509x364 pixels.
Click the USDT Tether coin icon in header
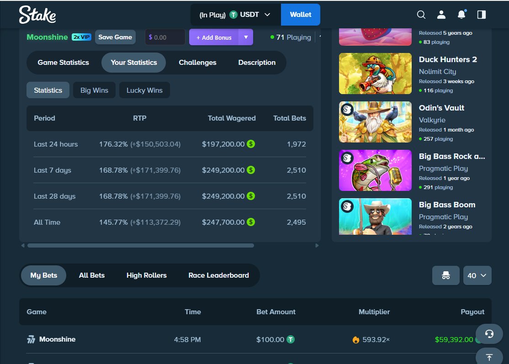(x=233, y=15)
